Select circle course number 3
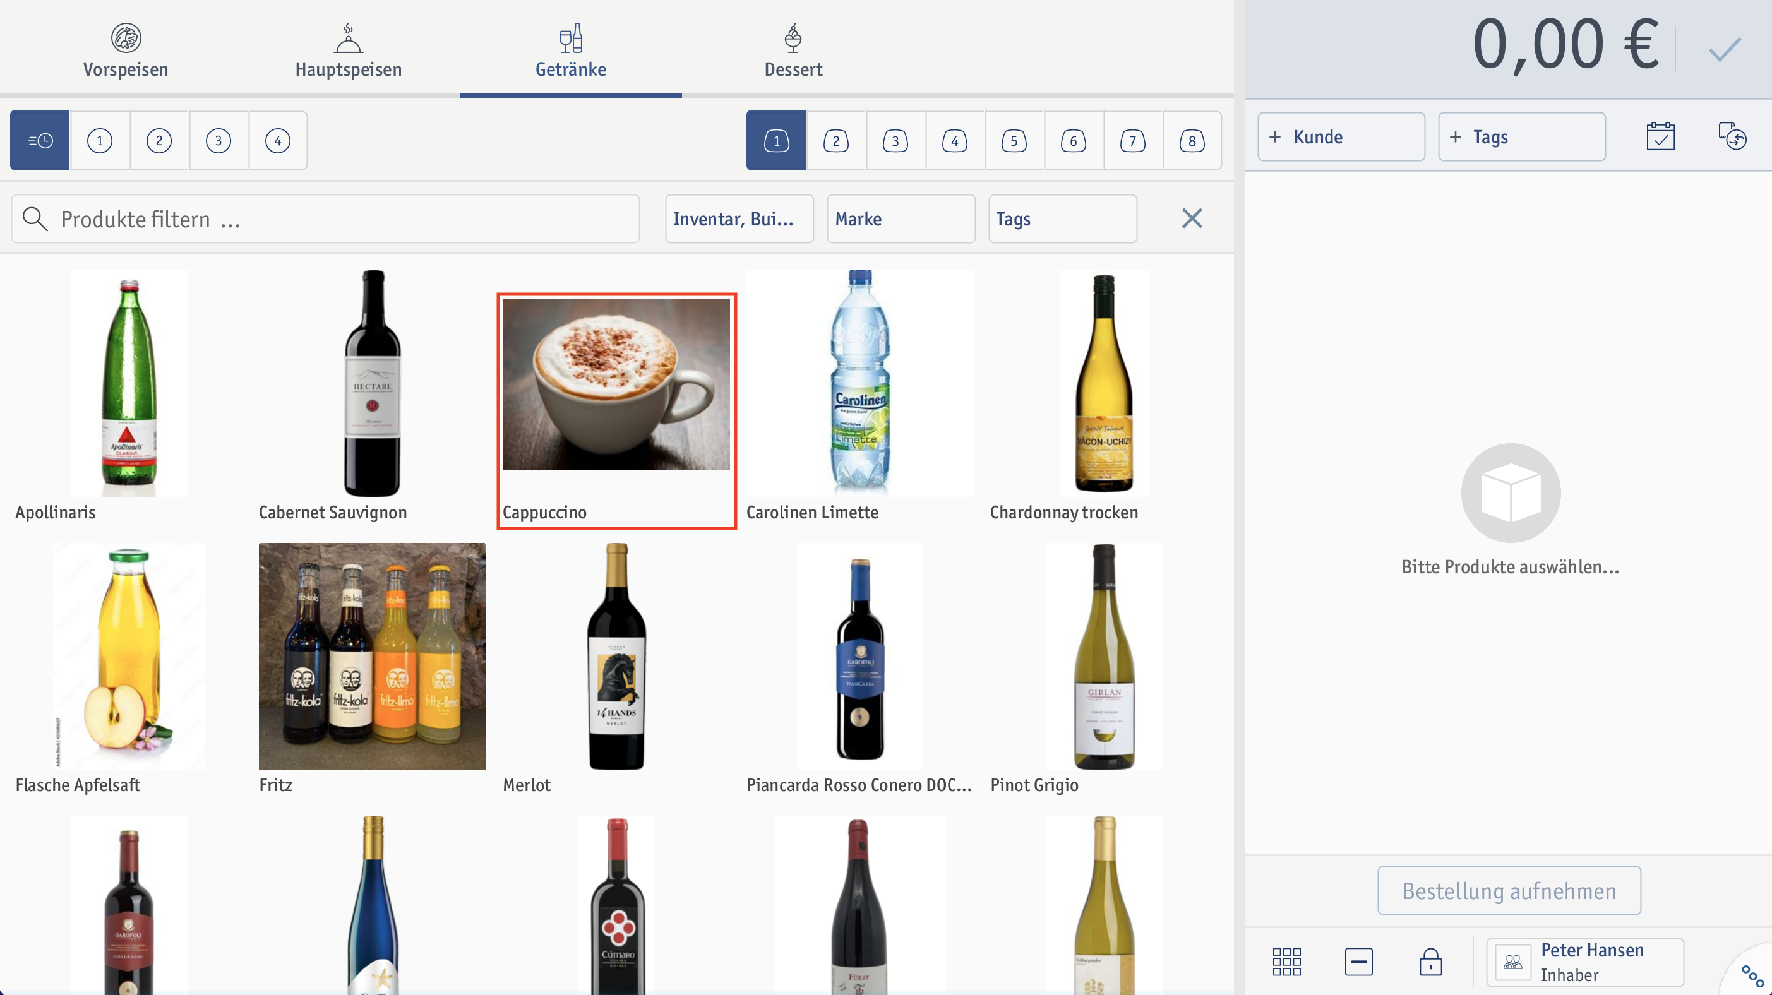Screen dimensions: 1772x995 coord(219,140)
